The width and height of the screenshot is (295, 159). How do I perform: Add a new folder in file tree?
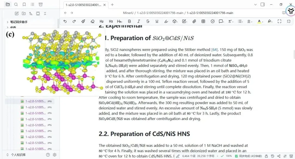coord(24,13)
